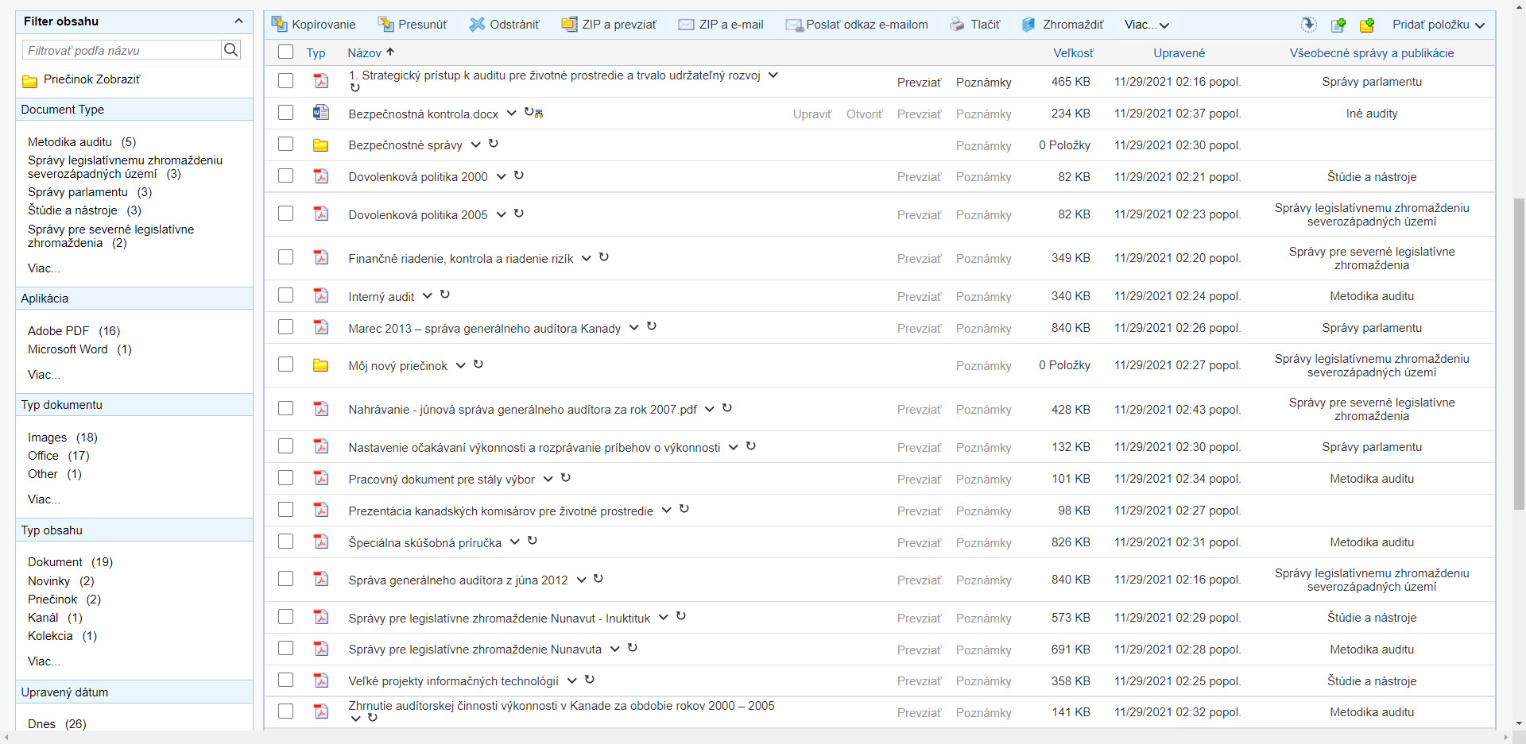The image size is (1526, 744).
Task: Sort by the Veľkosť column header
Action: click(1073, 53)
